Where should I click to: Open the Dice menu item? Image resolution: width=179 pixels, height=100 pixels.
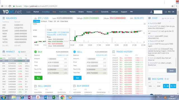click(x=54, y=12)
